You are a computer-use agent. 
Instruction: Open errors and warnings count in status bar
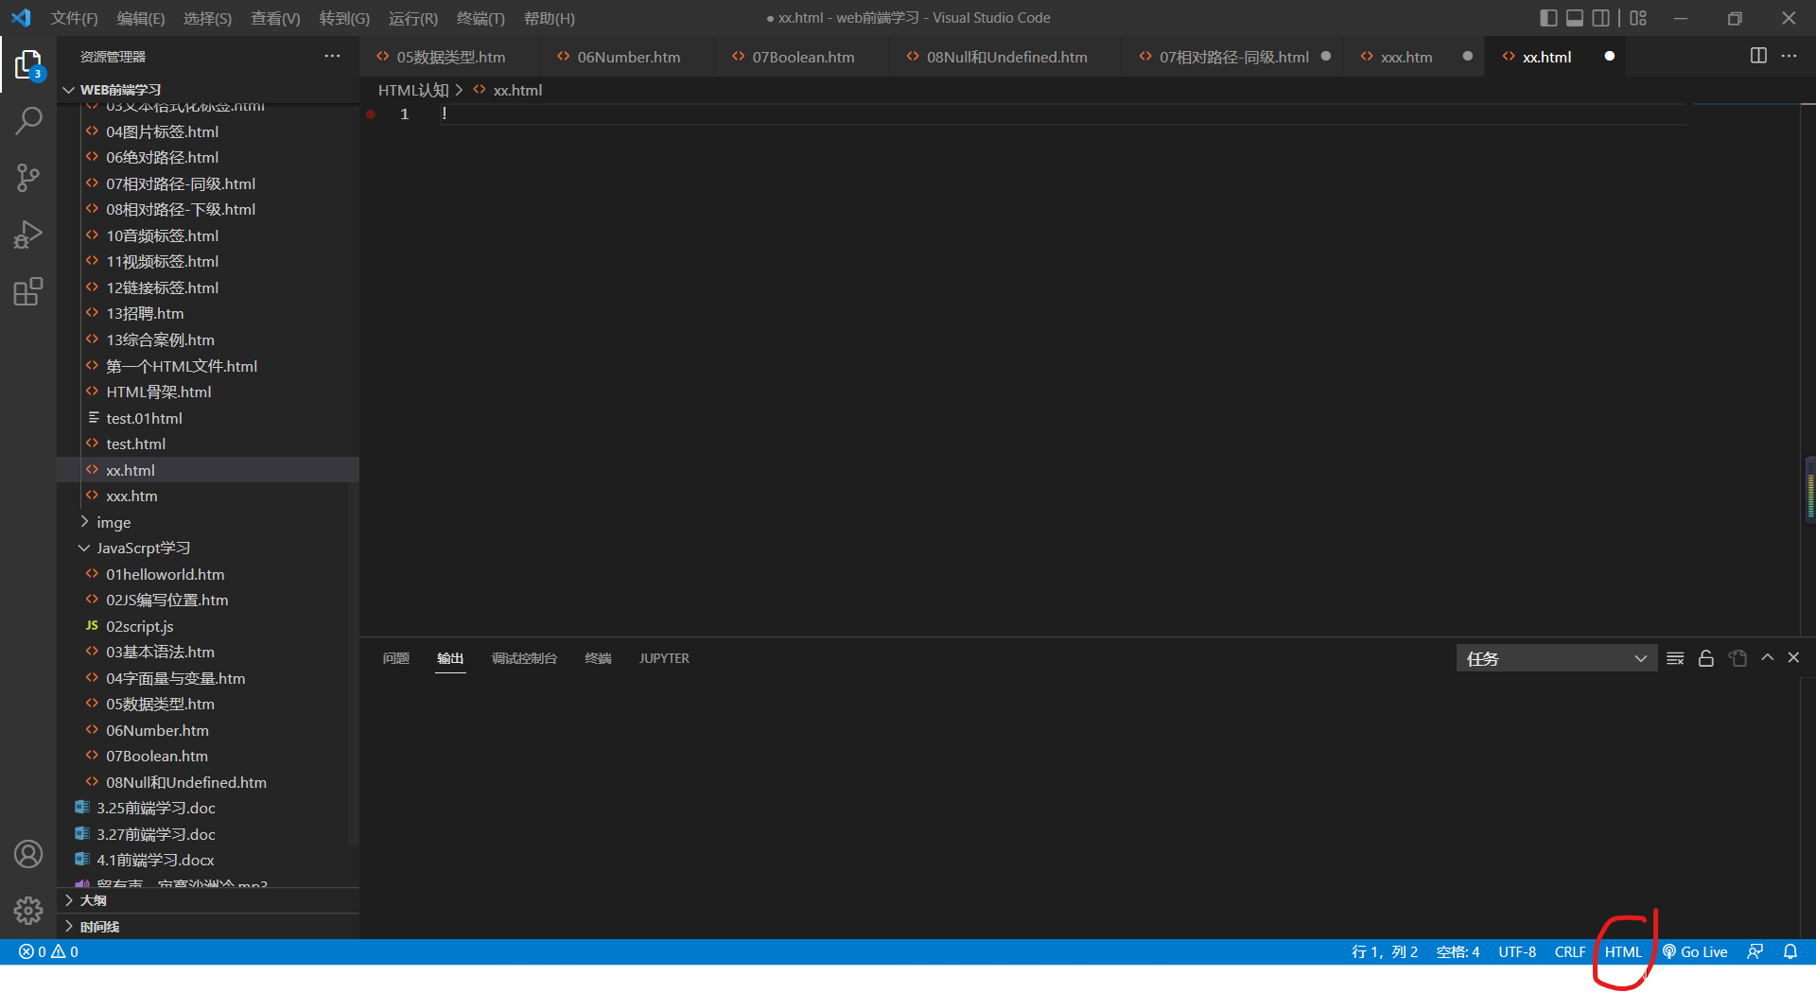(x=49, y=951)
